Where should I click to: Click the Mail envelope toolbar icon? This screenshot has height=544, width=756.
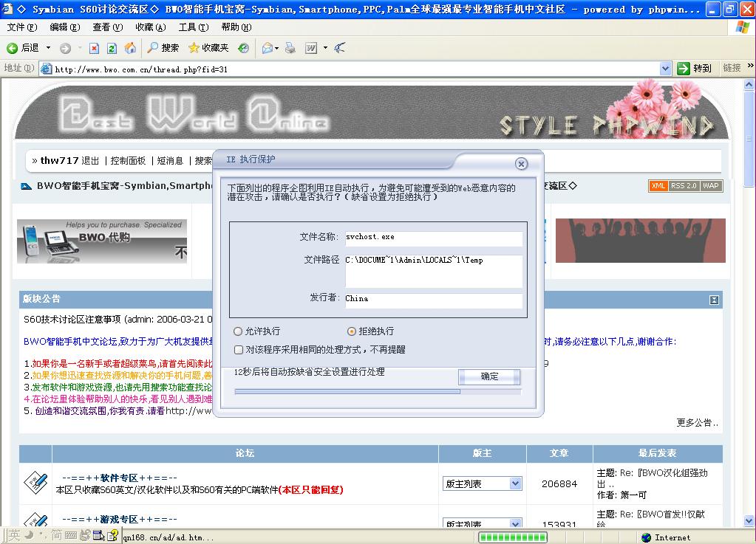[x=267, y=48]
